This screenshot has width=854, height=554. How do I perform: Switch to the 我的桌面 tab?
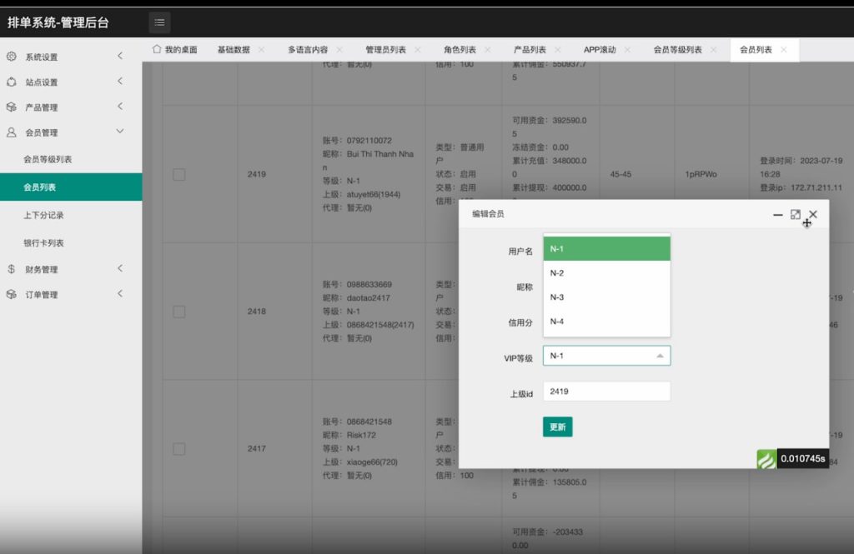(x=175, y=49)
